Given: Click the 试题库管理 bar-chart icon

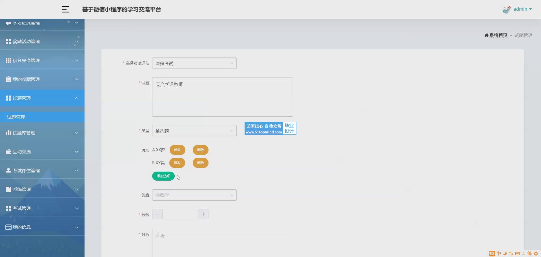Looking at the screenshot, I should point(8,133).
